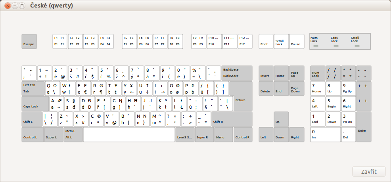The width and height of the screenshot is (391, 182).
Task: Click the Control R key
Action: [x=243, y=135]
